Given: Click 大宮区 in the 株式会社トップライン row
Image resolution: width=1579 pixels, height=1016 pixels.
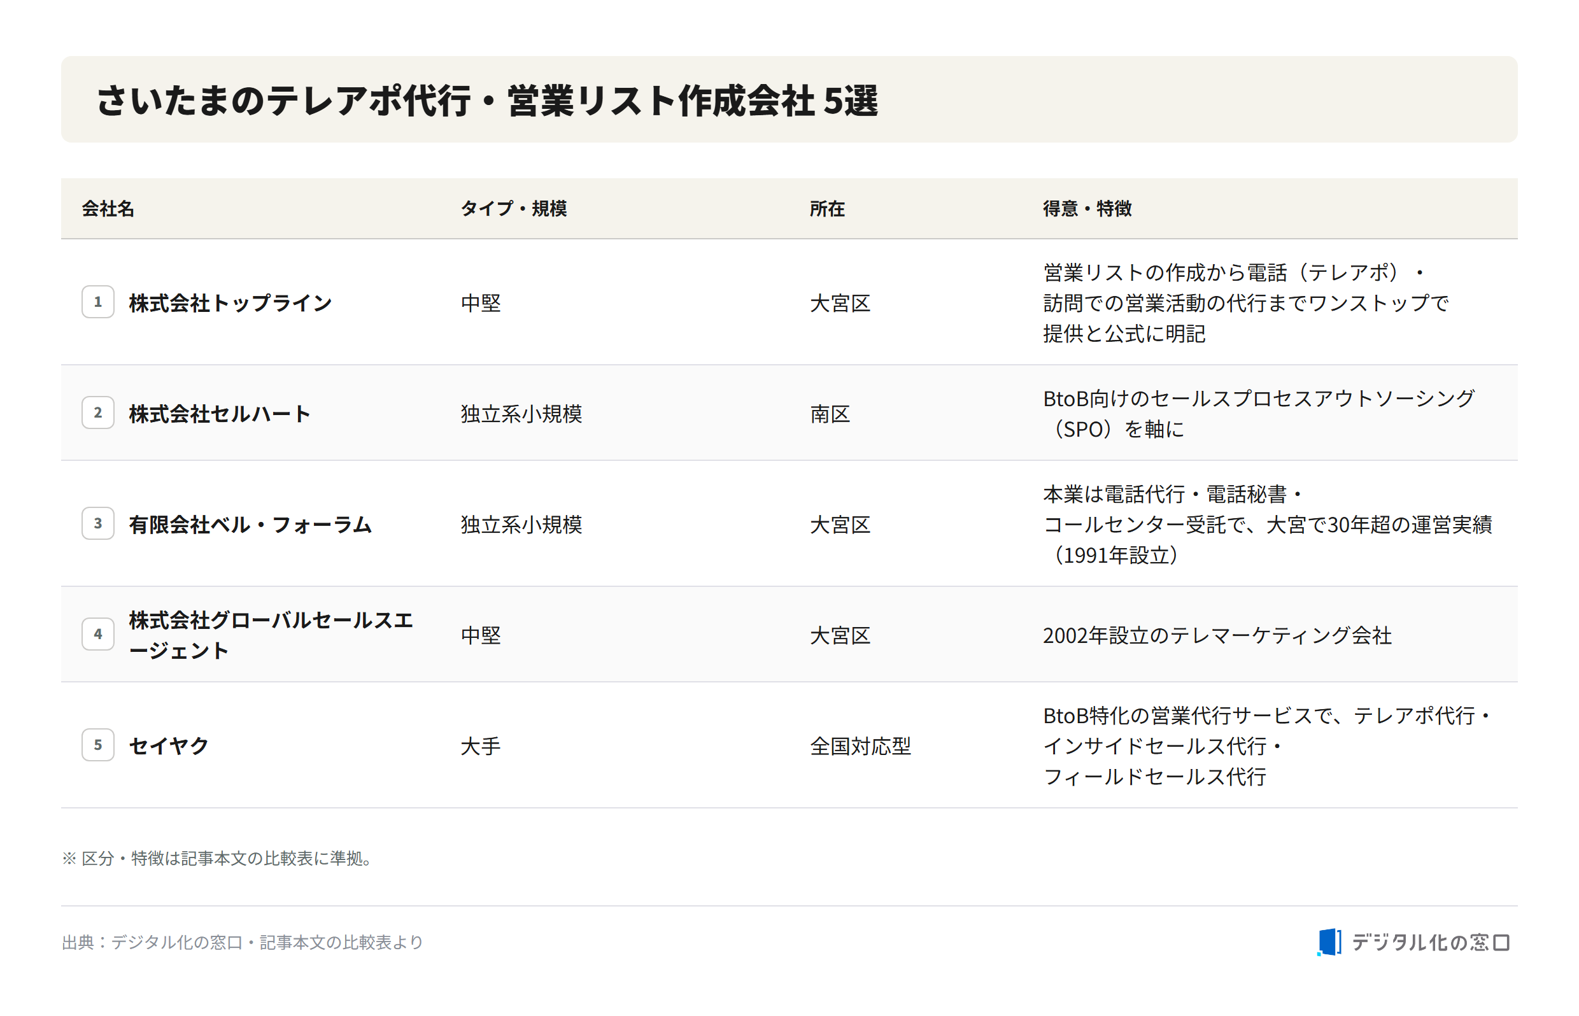Looking at the screenshot, I should (840, 303).
